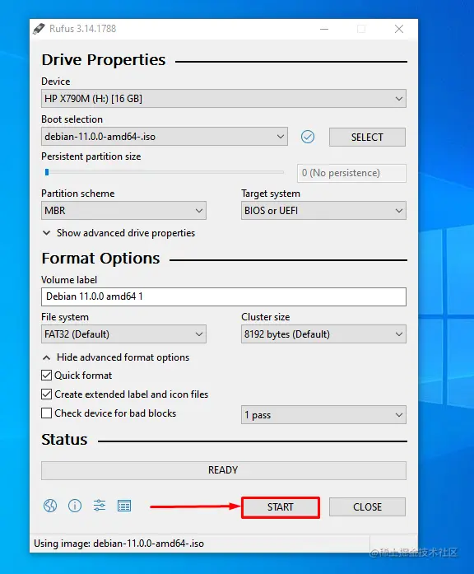The width and height of the screenshot is (474, 574).
Task: Click the CLOSE button
Action: (x=367, y=507)
